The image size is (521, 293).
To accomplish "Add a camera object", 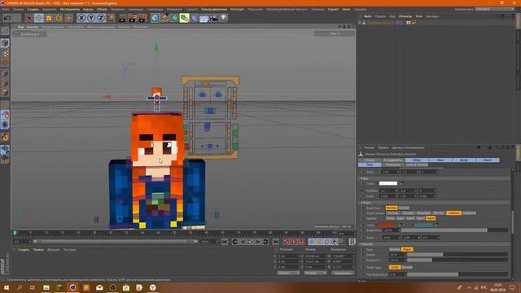I will [x=213, y=18].
